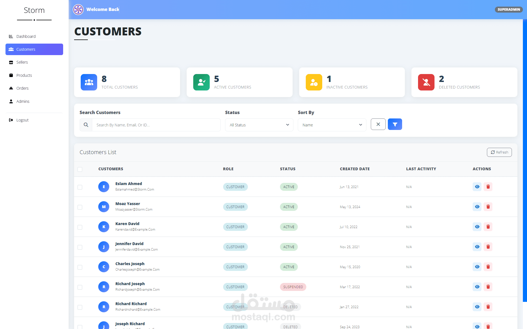Click the Storm logo in header
This screenshot has height=329, width=527.
(x=78, y=10)
